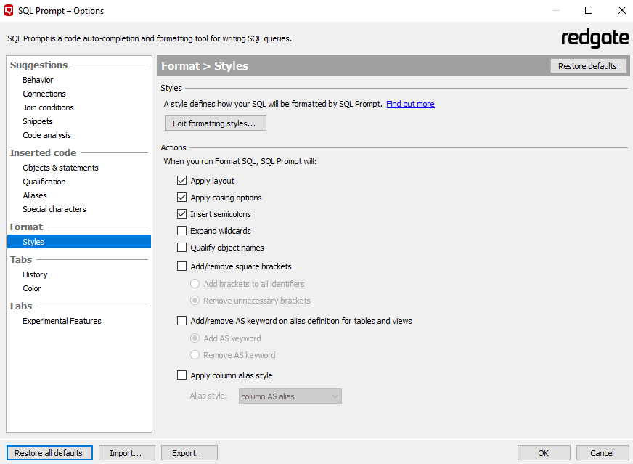Image resolution: width=633 pixels, height=464 pixels.
Task: Click the Import button
Action: (x=127, y=452)
